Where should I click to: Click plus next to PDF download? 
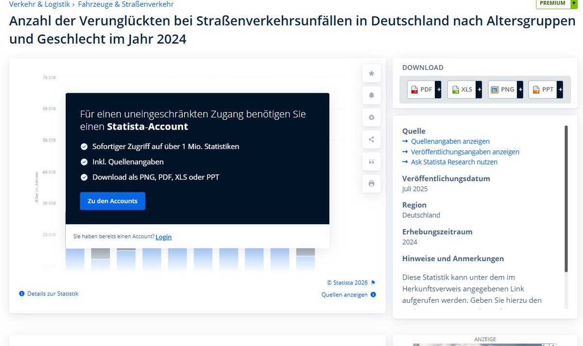tap(438, 90)
